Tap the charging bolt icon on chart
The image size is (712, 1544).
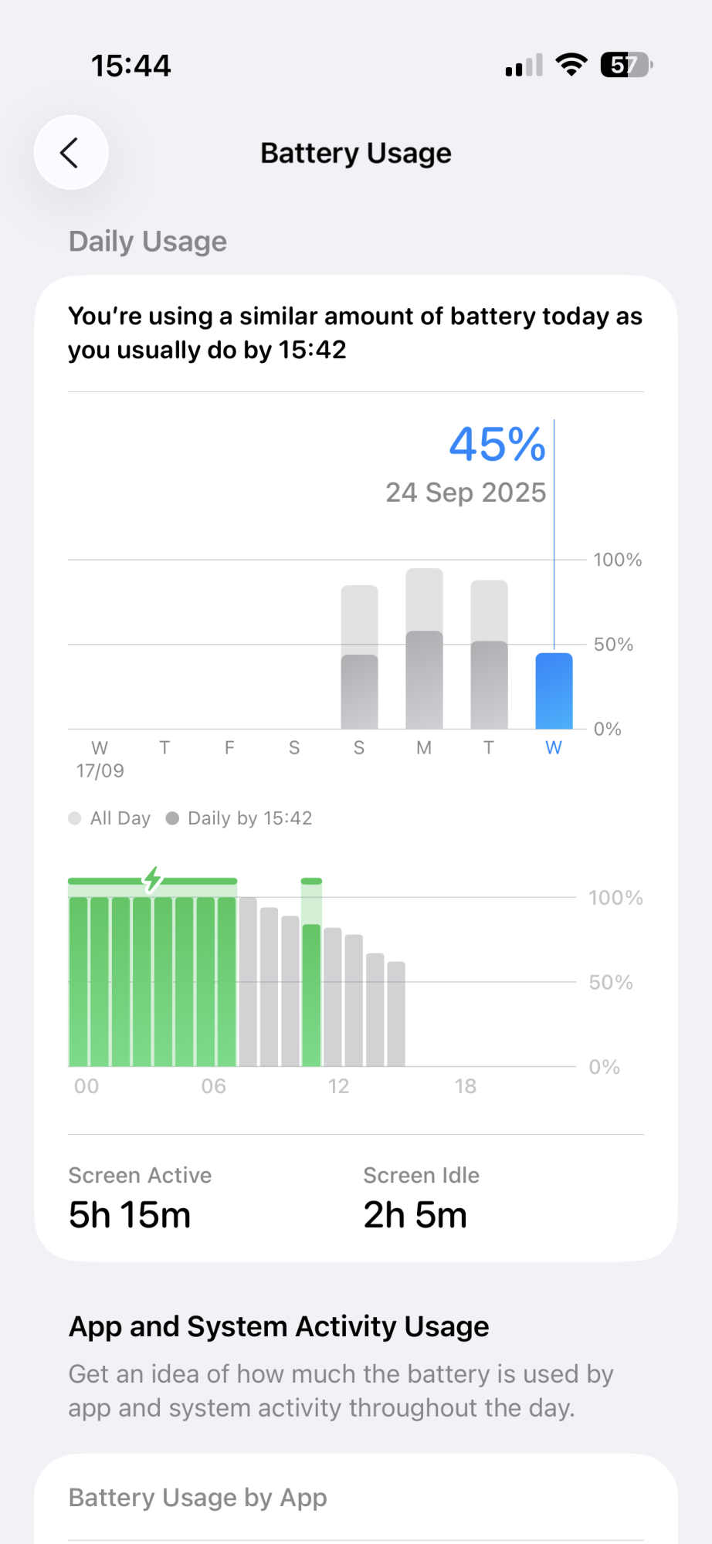153,879
